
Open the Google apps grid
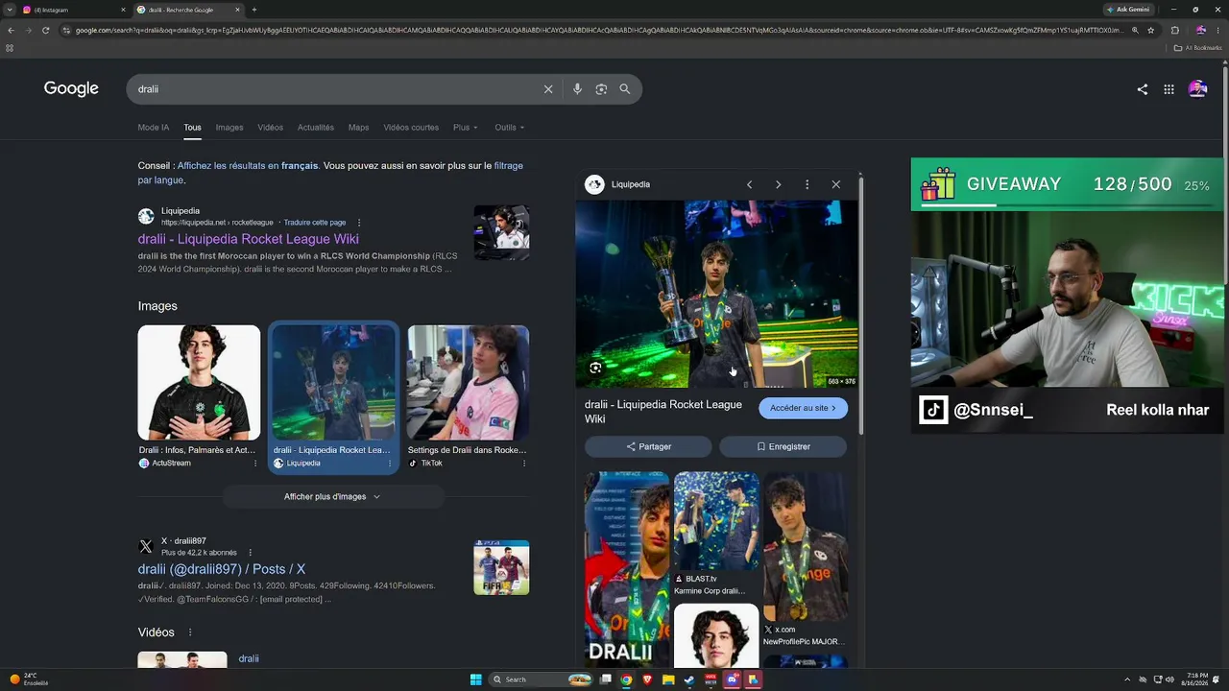pos(1169,89)
